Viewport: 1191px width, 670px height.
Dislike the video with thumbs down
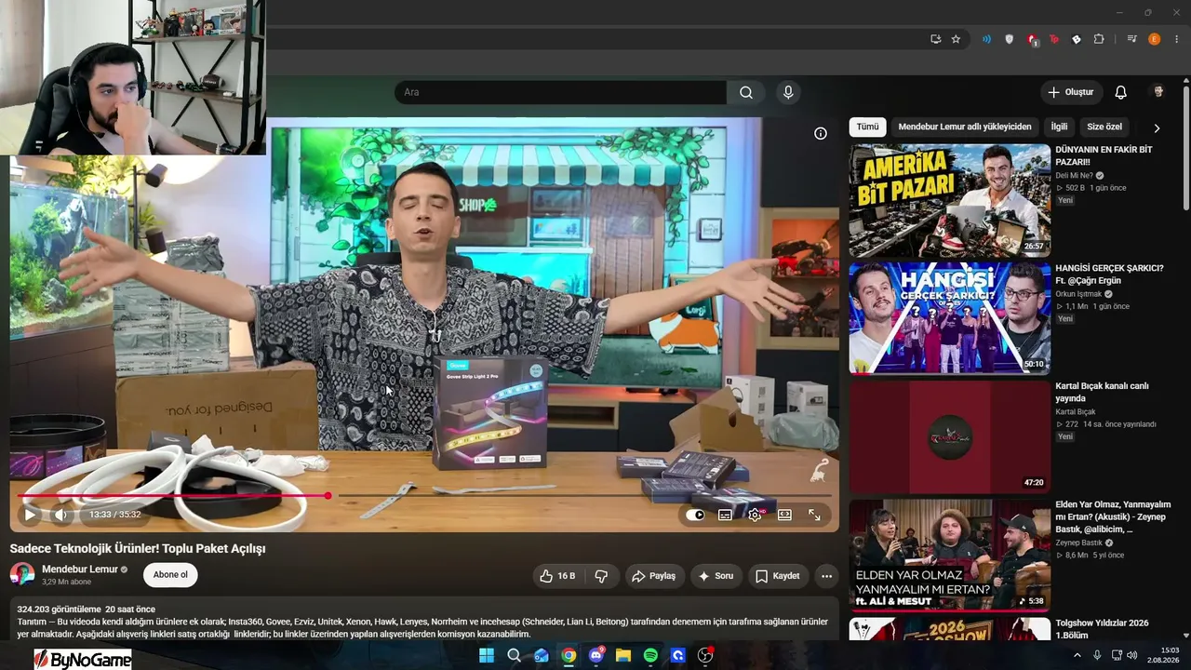tap(601, 576)
